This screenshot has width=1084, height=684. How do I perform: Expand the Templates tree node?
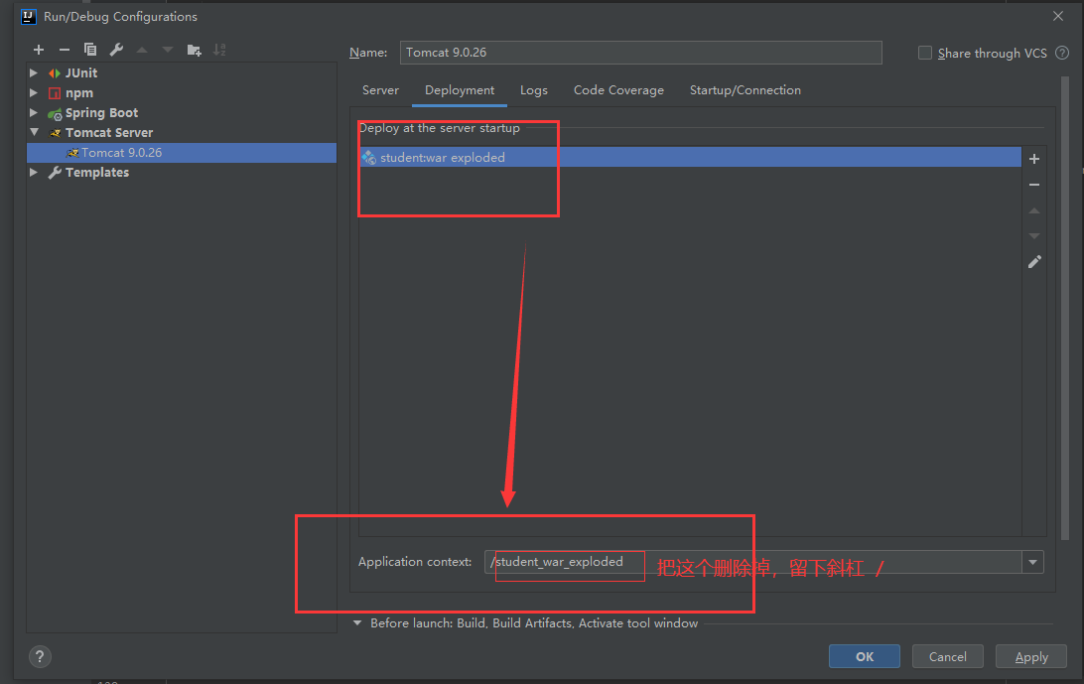33,172
